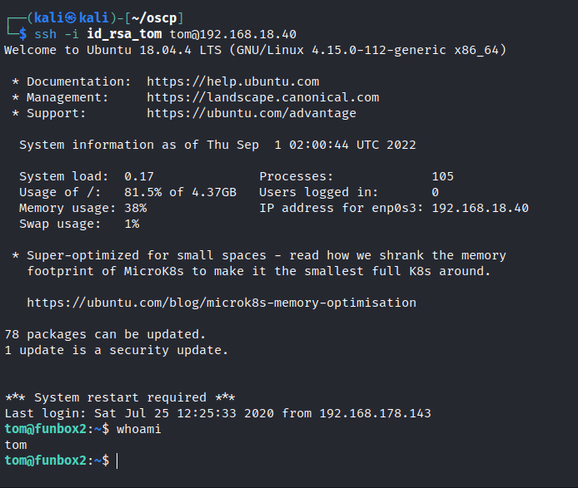Image resolution: width=578 pixels, height=488 pixels.
Task: Click the enp0s3 IP address 192.168.18.40
Action: pos(480,208)
